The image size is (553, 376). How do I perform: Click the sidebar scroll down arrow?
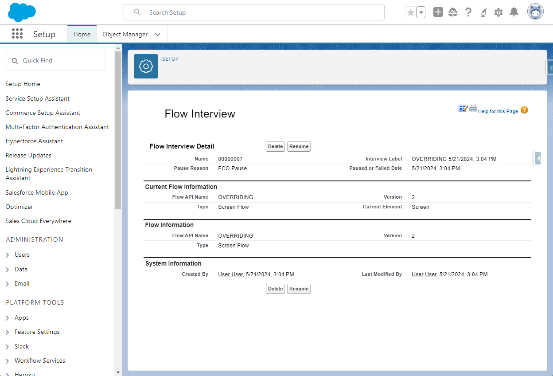tap(118, 372)
